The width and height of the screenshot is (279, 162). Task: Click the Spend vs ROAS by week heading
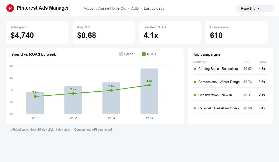(x=34, y=54)
